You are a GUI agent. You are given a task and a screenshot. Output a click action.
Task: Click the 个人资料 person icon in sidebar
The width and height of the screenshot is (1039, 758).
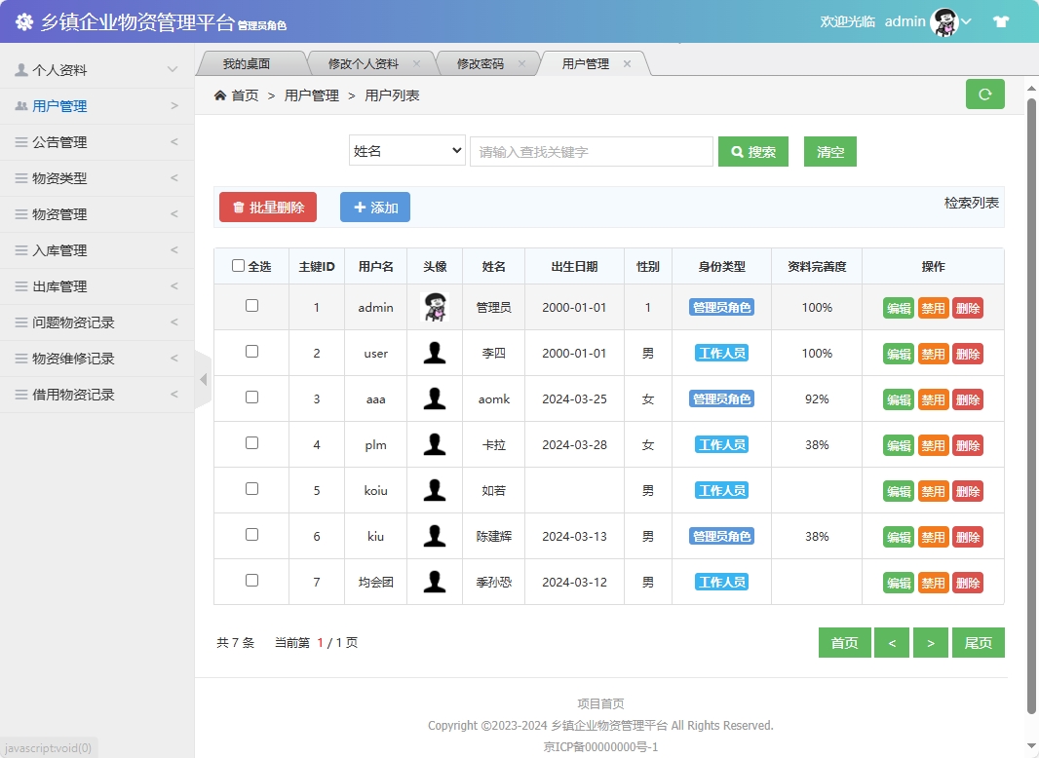click(21, 69)
